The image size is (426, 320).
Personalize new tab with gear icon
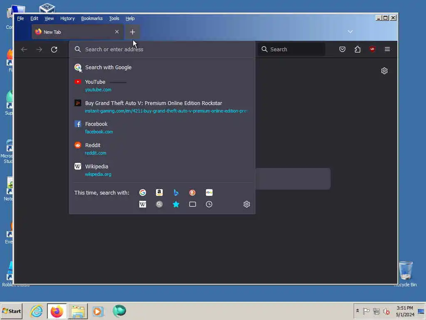tap(384, 71)
